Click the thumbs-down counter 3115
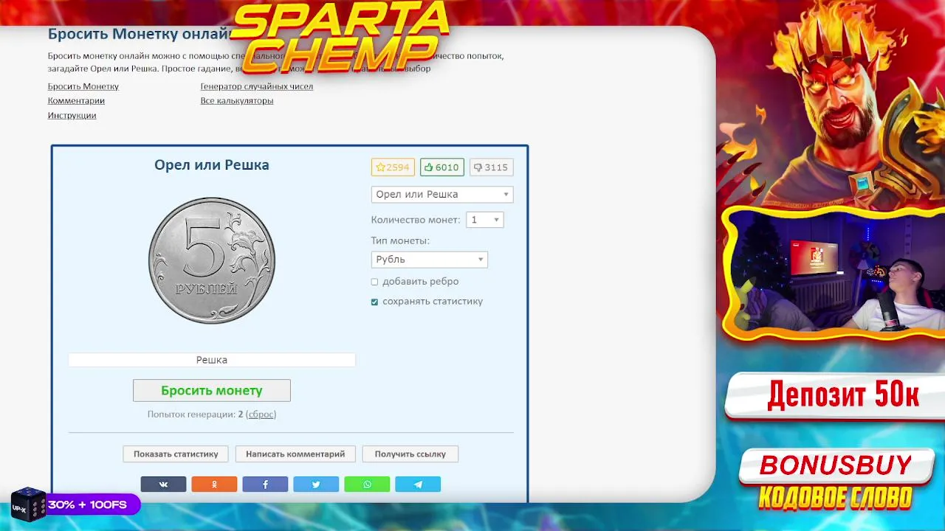Viewport: 945px width, 531px height. [x=491, y=167]
